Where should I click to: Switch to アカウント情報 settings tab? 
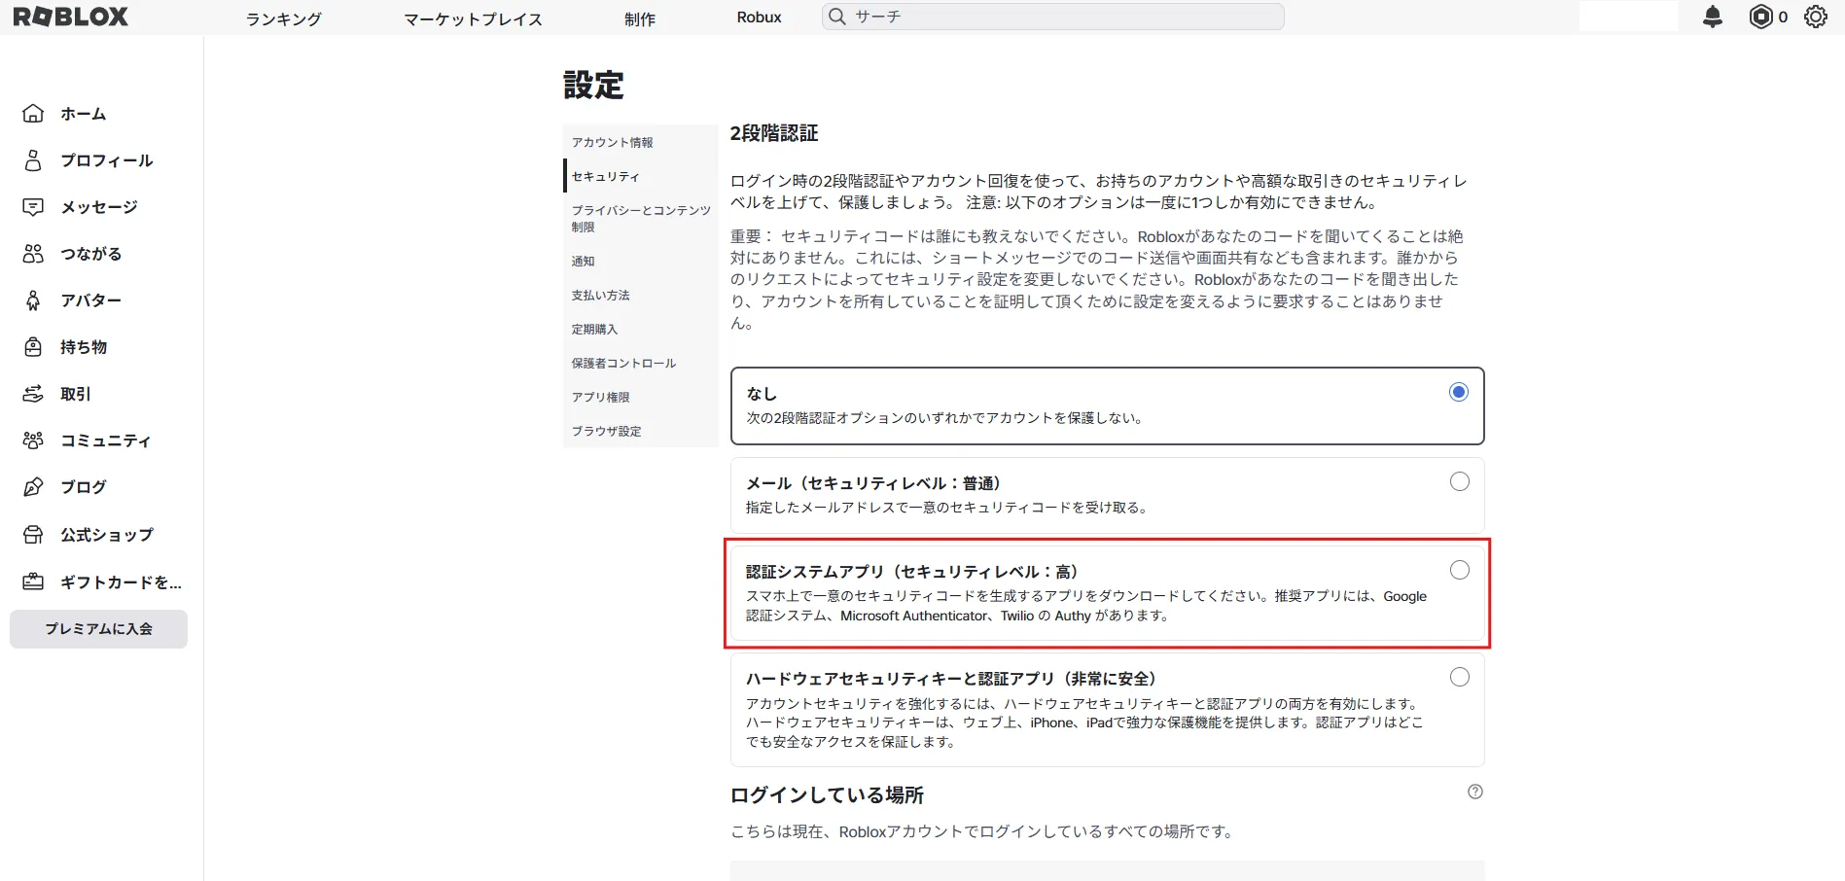(640, 142)
